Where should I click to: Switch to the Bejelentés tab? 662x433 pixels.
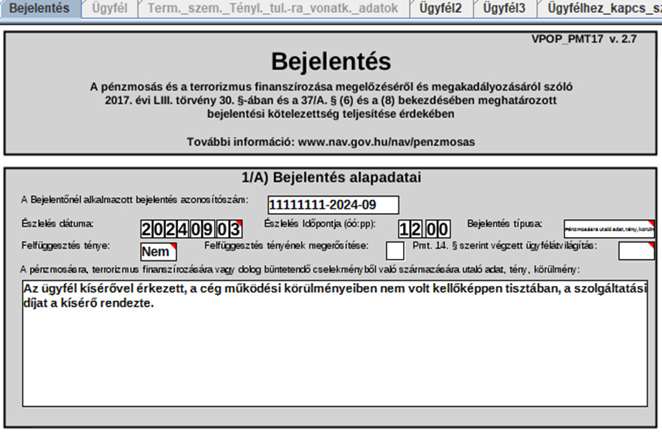point(38,9)
